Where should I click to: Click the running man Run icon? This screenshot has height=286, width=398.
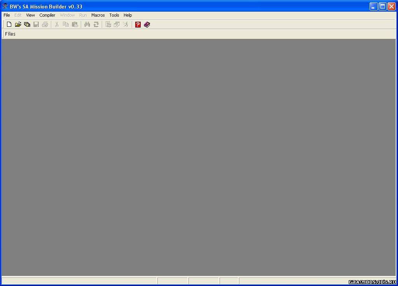126,24
